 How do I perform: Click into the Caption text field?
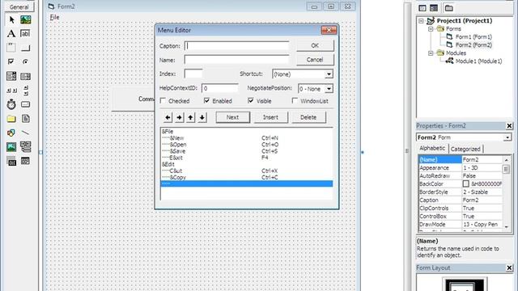(236, 46)
